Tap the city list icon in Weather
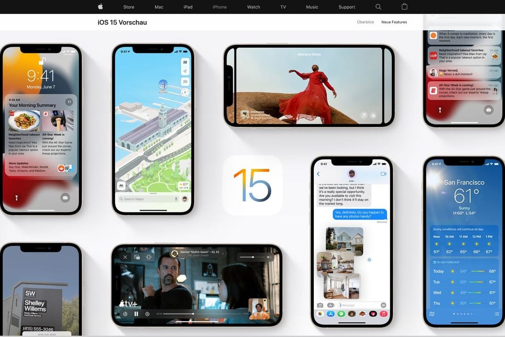 (497, 314)
